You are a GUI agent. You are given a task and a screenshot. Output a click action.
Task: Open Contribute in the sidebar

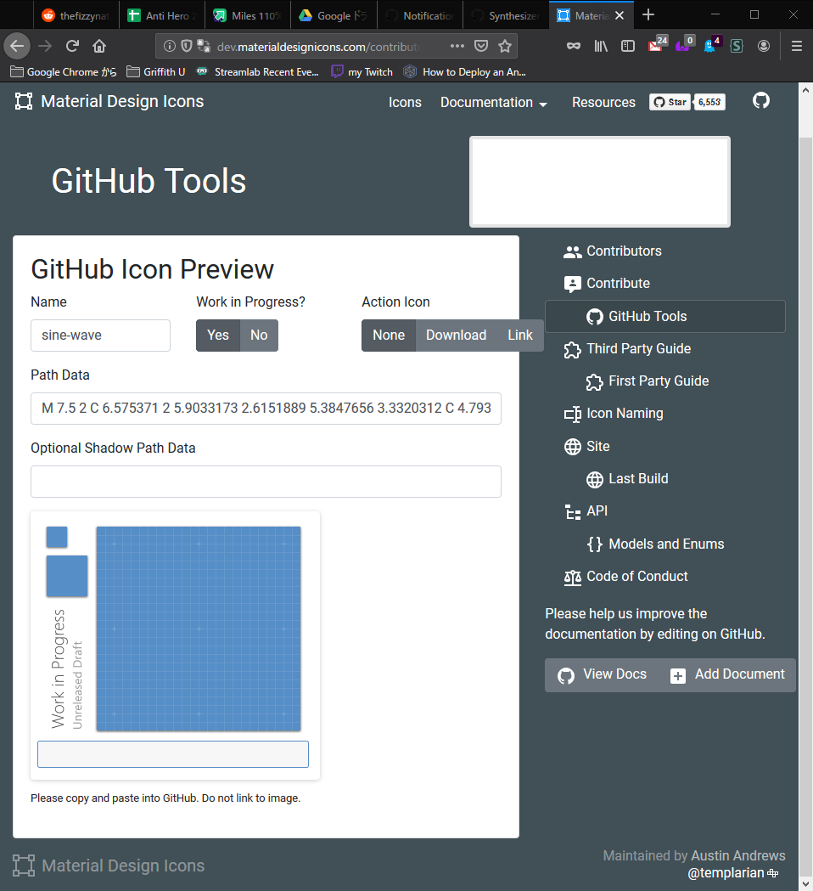point(618,284)
